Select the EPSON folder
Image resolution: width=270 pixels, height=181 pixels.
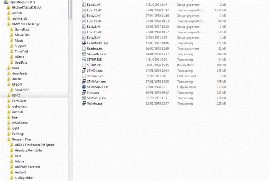click(17, 85)
